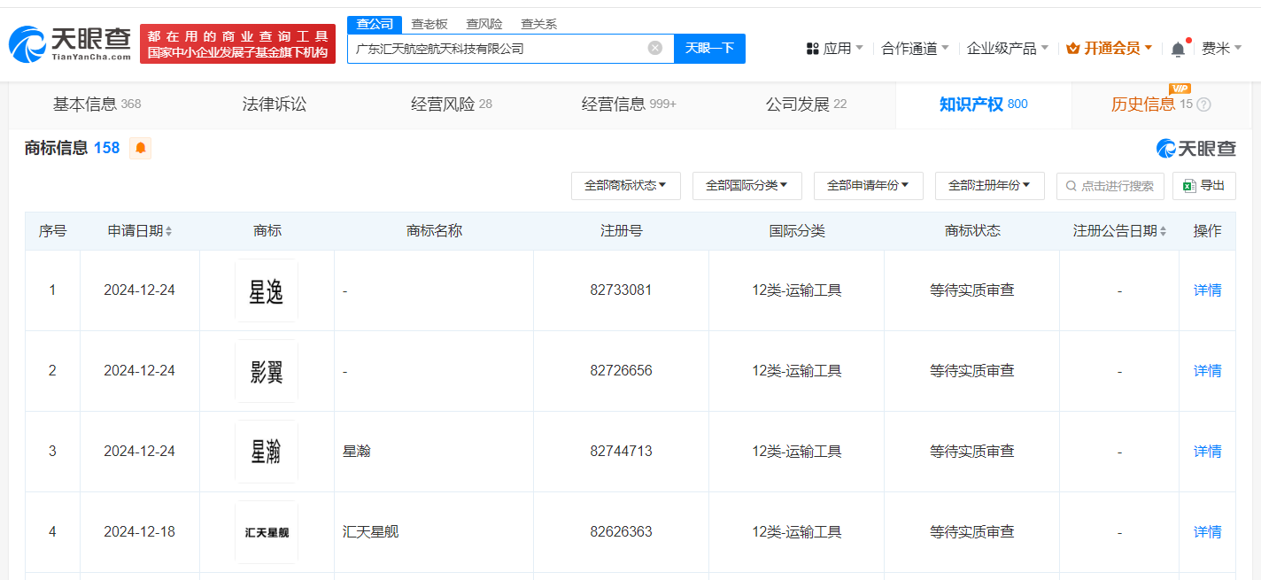Click the 天眼一下 search button

click(709, 48)
